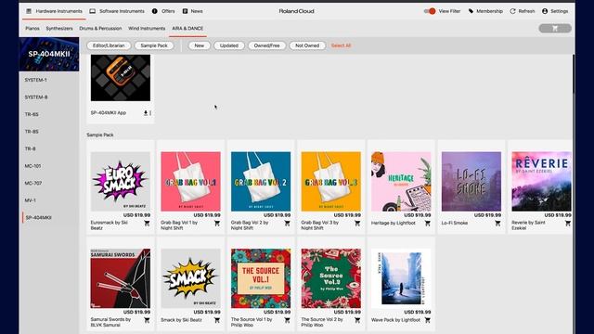Add Grab Bag Vol 1 to cart
The height and width of the screenshot is (334, 594).
[217, 224]
